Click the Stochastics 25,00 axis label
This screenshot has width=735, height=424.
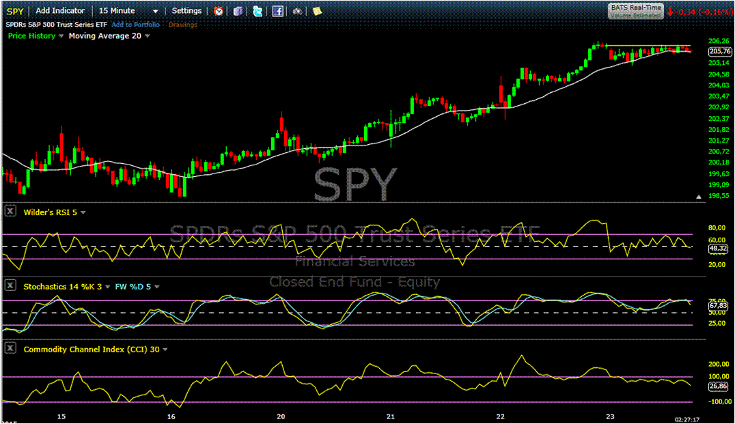[x=717, y=323]
